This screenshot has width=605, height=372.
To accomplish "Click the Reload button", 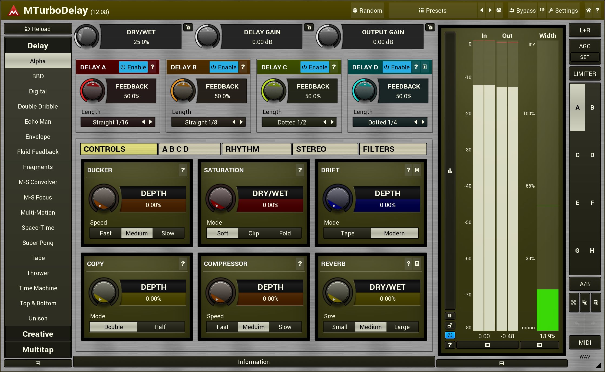I will click(38, 29).
